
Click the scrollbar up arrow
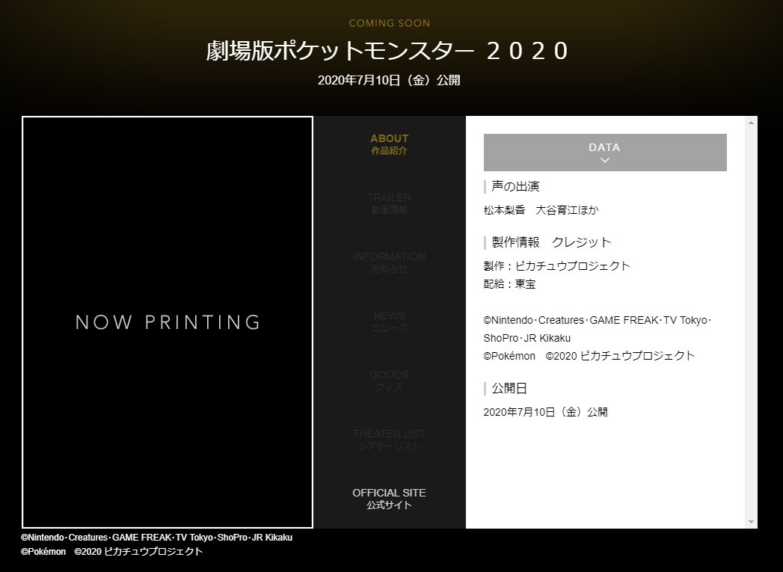click(x=751, y=123)
